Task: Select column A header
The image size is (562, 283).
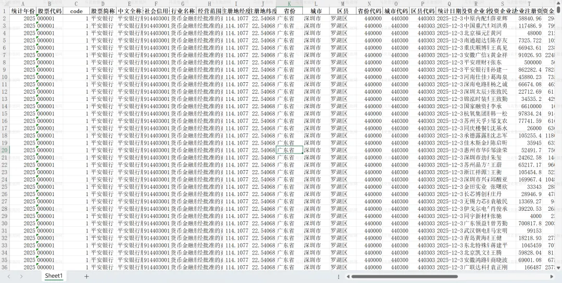Action: point(23,3)
